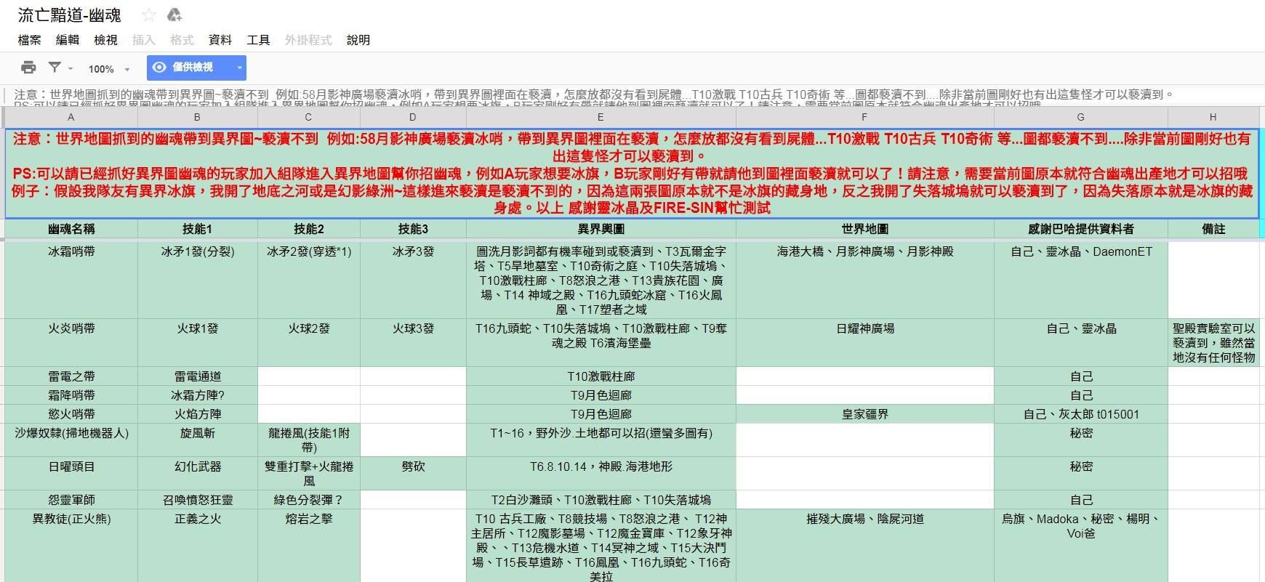
Task: Click the 備註 header cell
Action: [1213, 229]
